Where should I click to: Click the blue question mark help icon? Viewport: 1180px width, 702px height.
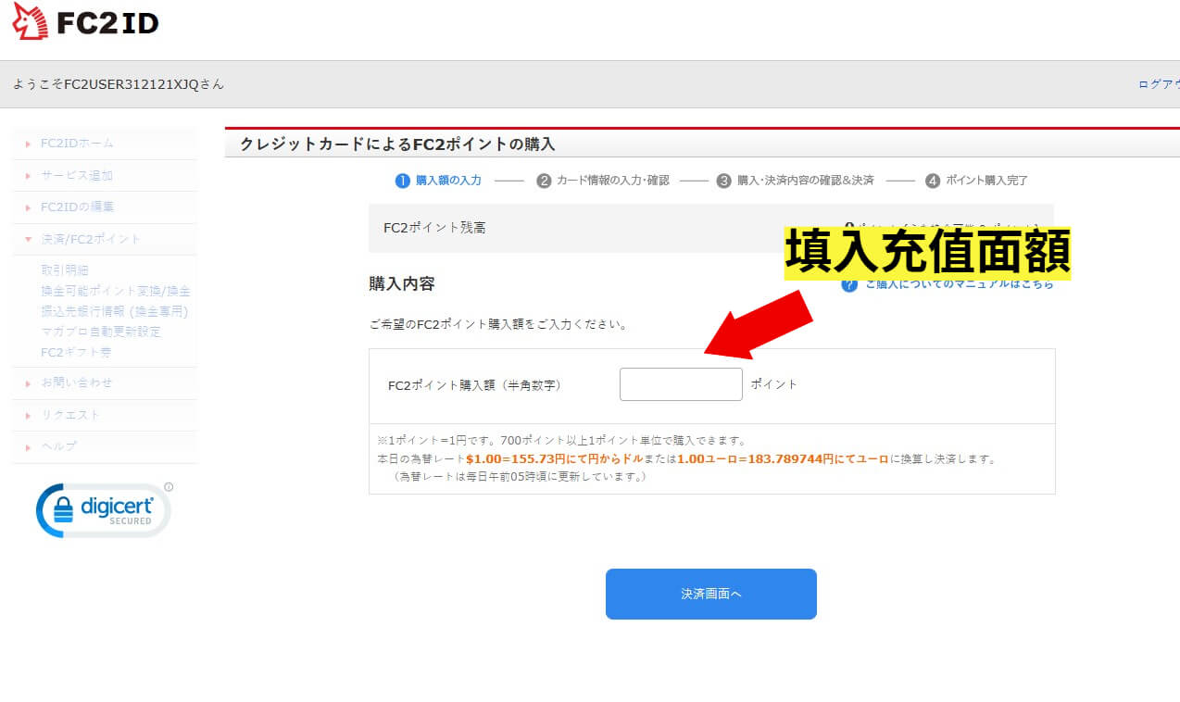click(x=851, y=284)
